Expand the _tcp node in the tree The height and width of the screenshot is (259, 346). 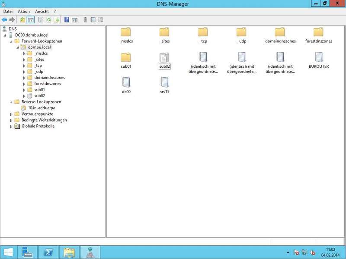tap(24, 66)
